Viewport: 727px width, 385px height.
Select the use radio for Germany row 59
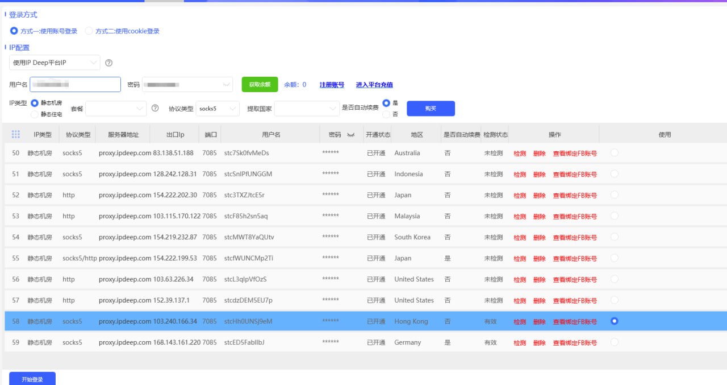(x=614, y=342)
